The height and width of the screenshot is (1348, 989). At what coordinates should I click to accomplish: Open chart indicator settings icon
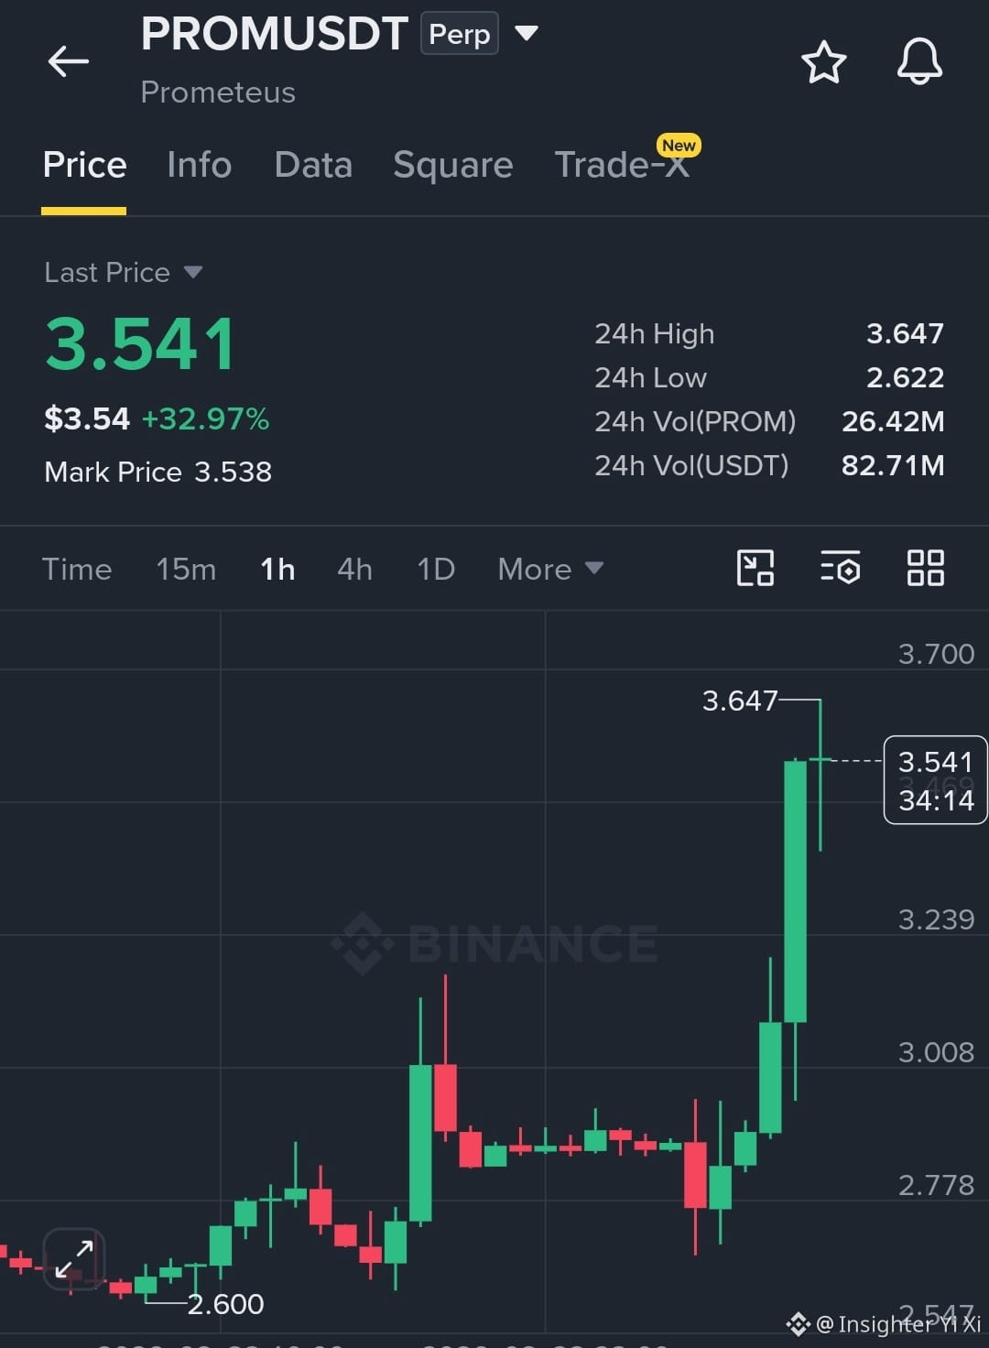coord(840,568)
